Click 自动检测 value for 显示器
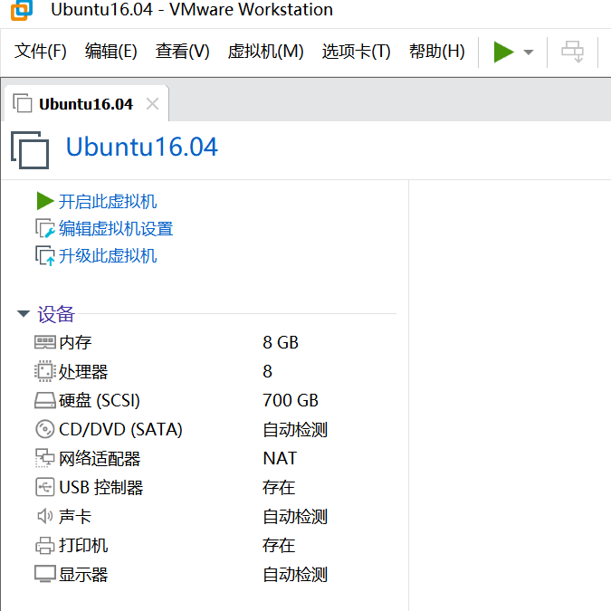Image resolution: width=611 pixels, height=611 pixels. (295, 575)
